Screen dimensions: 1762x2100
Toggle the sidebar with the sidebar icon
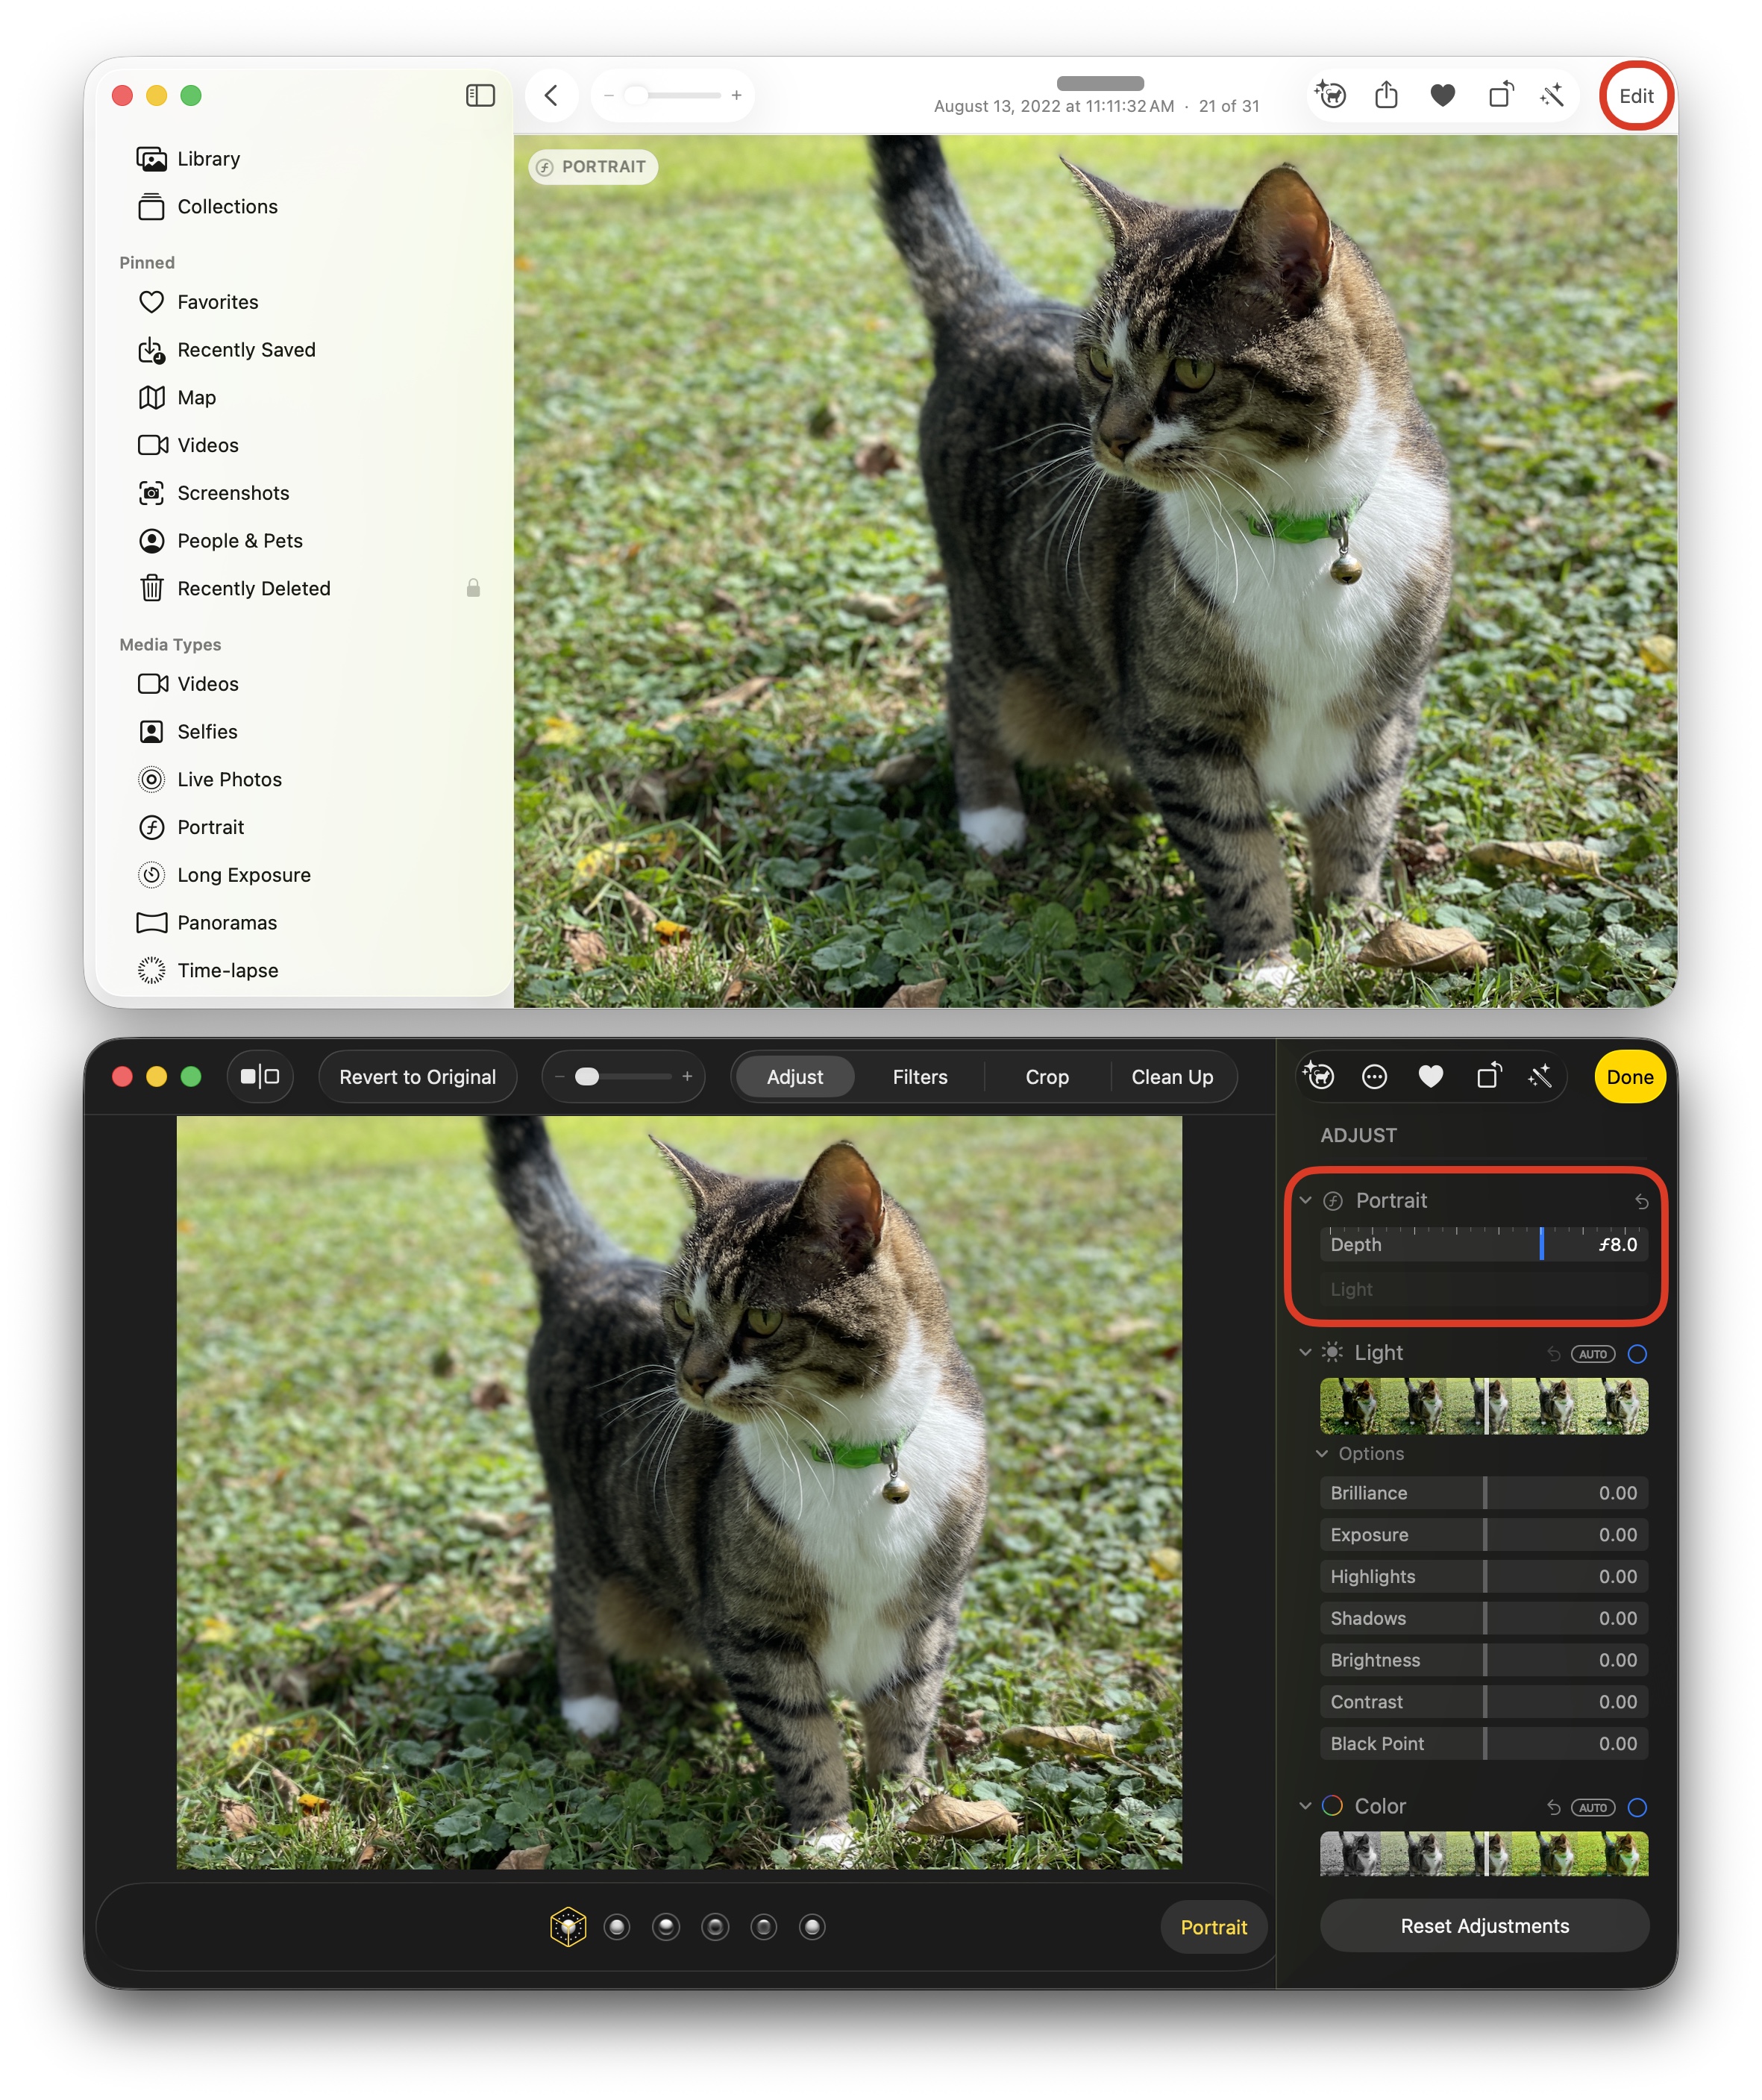coord(480,96)
